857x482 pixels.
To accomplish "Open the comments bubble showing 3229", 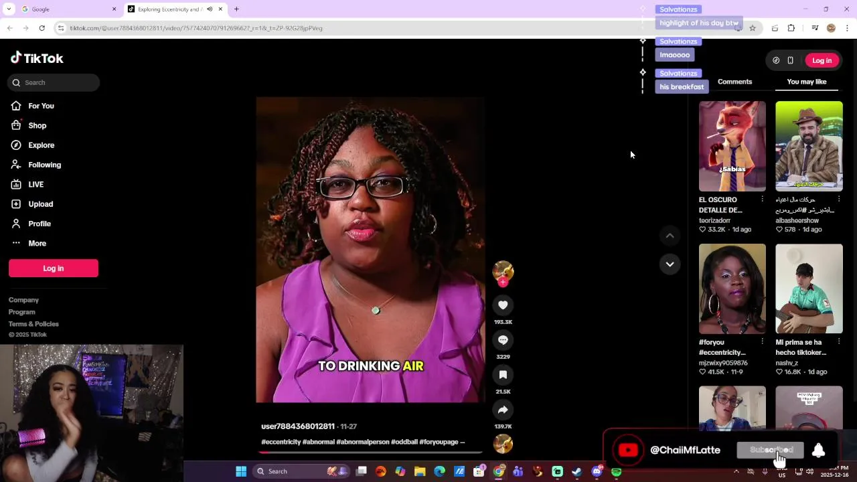I will click(503, 340).
